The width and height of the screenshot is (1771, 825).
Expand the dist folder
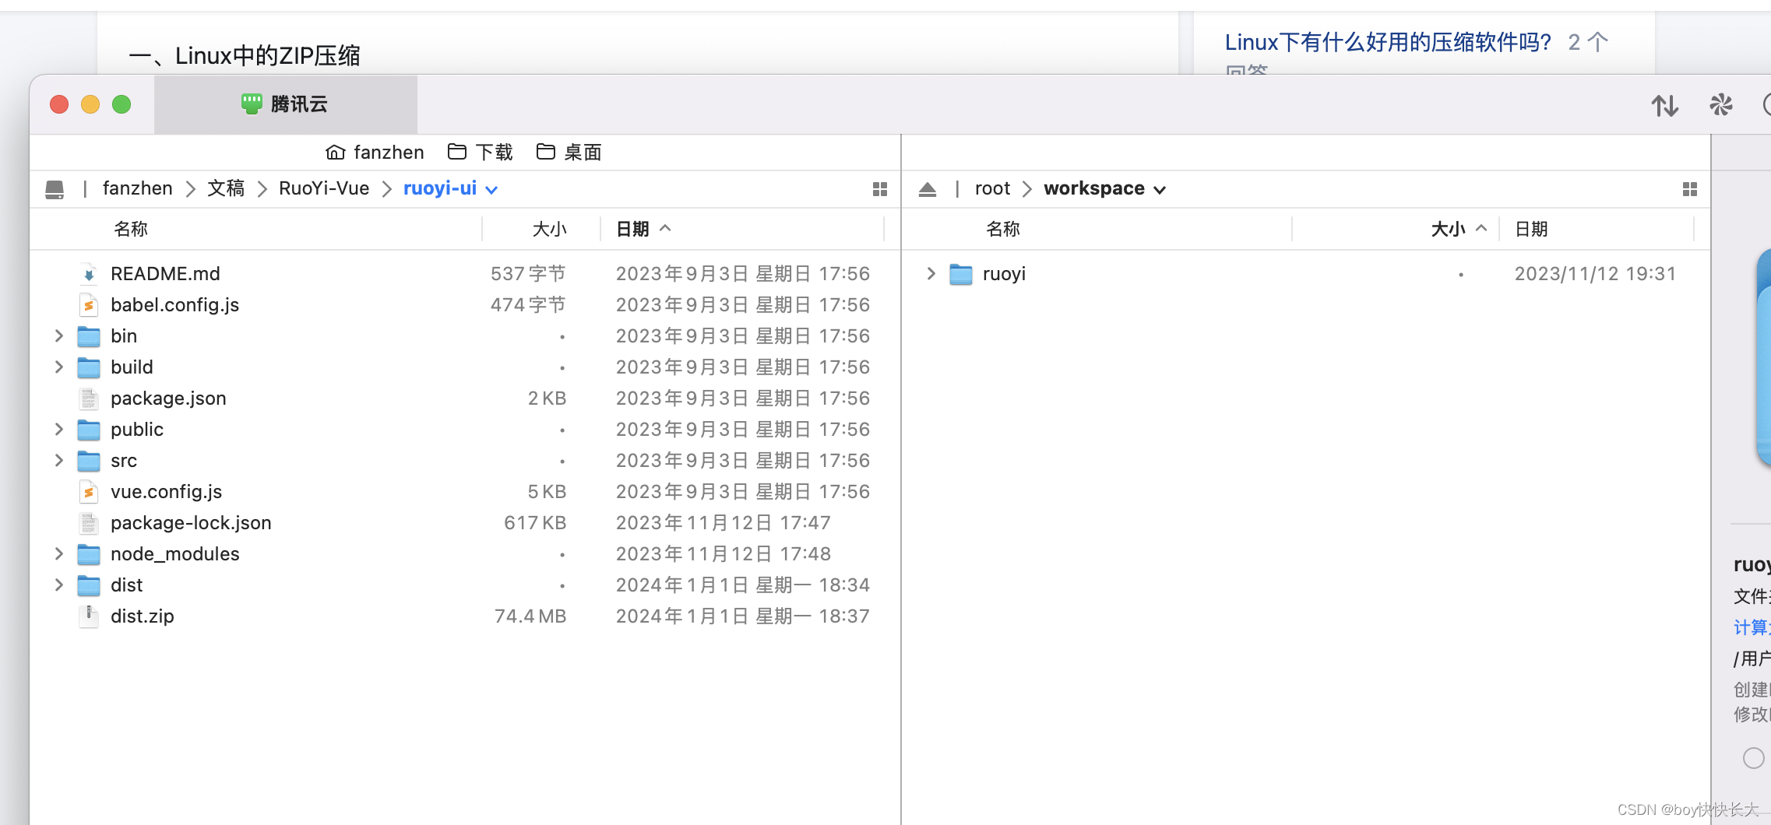click(59, 585)
